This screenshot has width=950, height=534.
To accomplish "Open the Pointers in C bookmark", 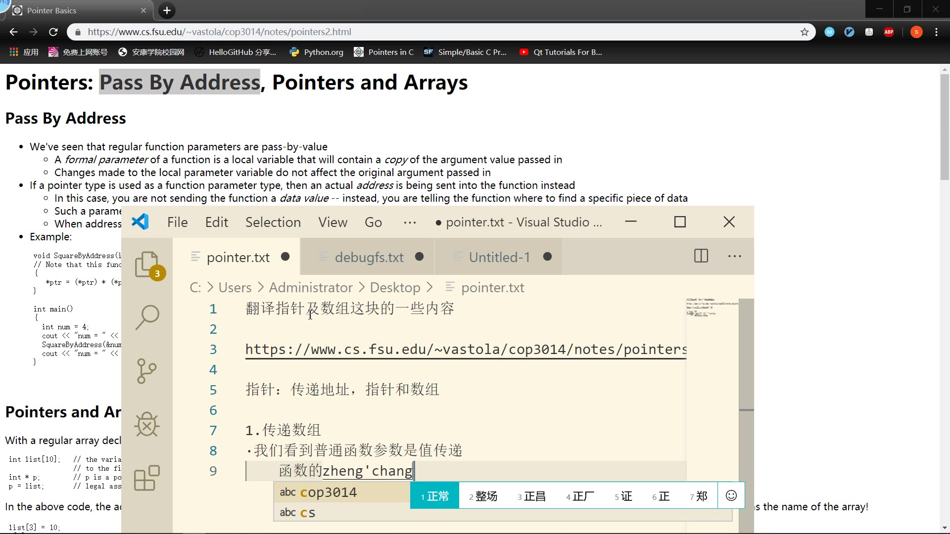I will [383, 52].
